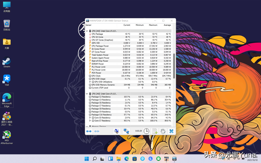Open the network remote monitoring icon
261x163 pixels.
click(126, 131)
